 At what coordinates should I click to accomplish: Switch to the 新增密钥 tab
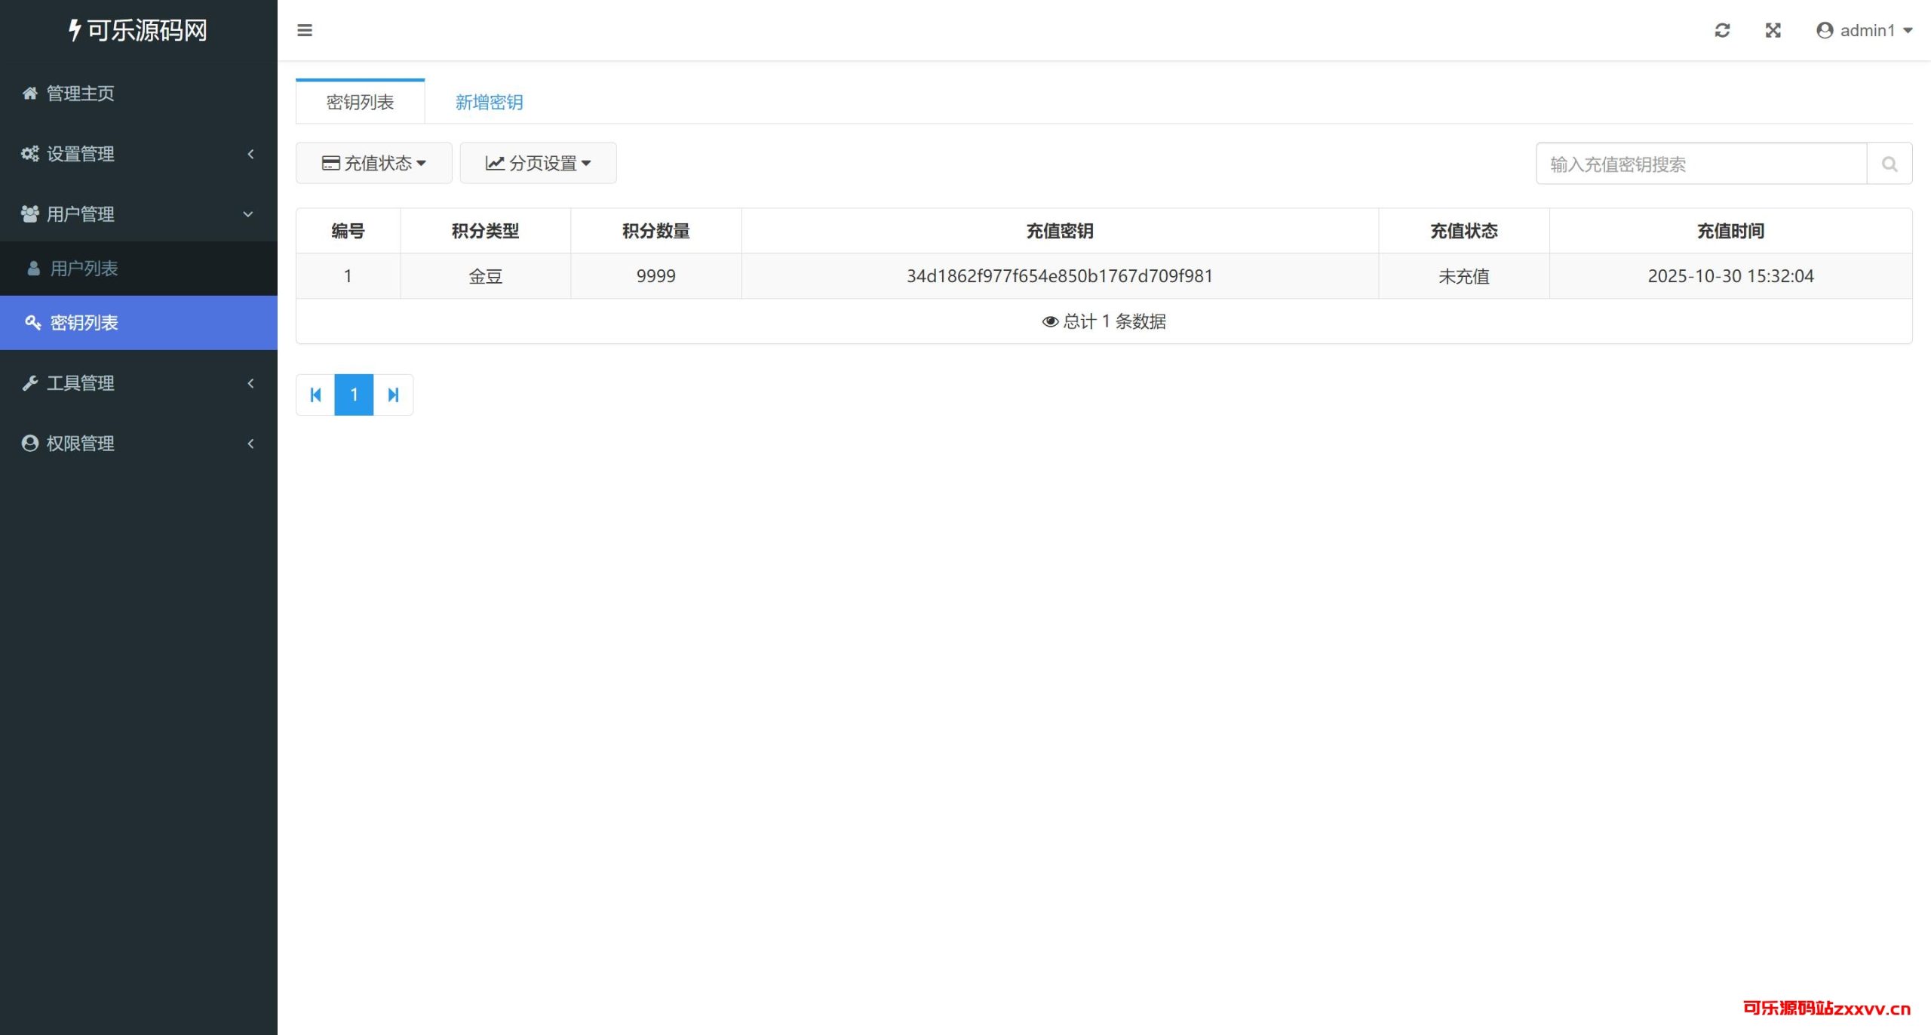click(x=489, y=103)
